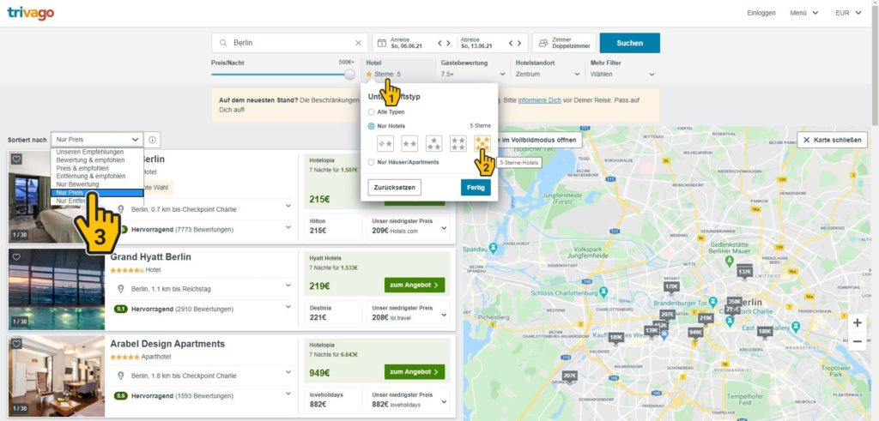Click the 137€ price marker on map
Viewport: 879px width, 421px height.
pos(744,272)
